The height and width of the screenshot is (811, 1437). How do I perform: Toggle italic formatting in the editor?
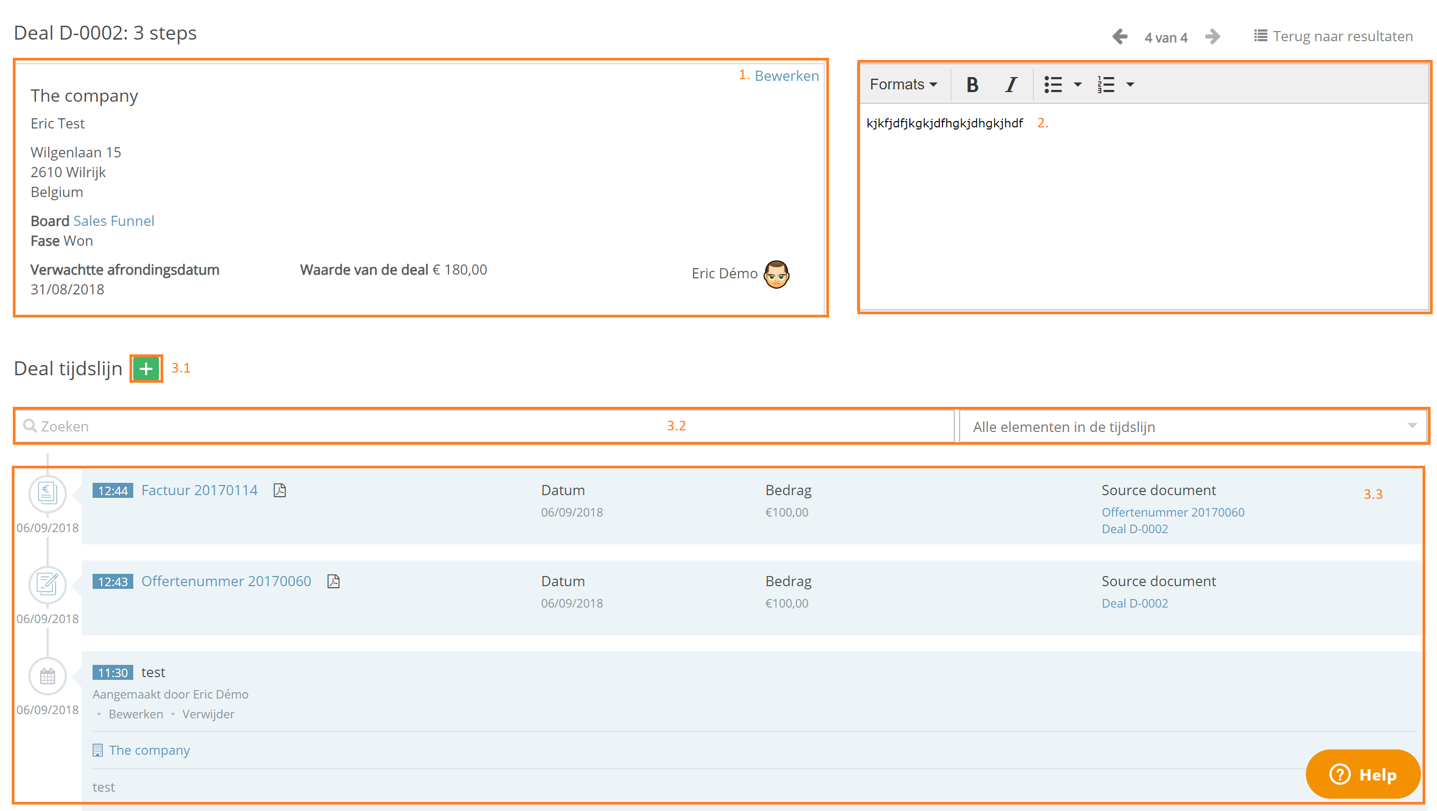click(1011, 84)
